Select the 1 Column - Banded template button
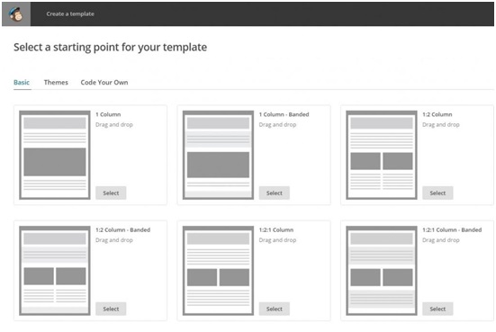The image size is (496, 332). click(275, 193)
